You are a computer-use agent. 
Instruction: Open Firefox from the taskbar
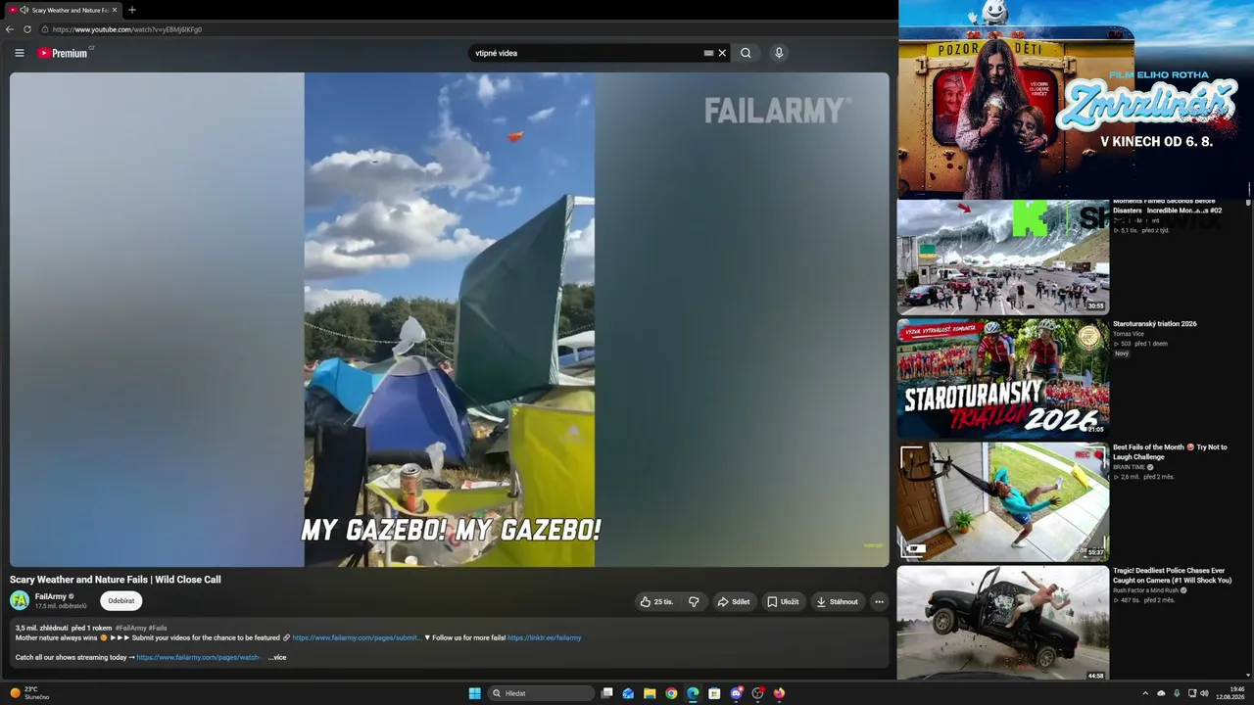779,693
